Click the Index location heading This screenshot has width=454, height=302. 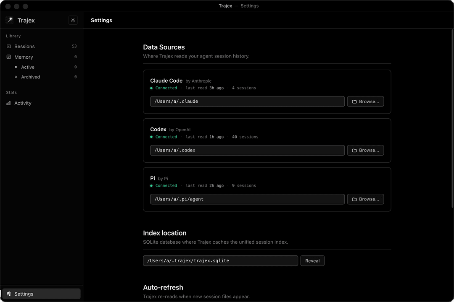click(165, 233)
